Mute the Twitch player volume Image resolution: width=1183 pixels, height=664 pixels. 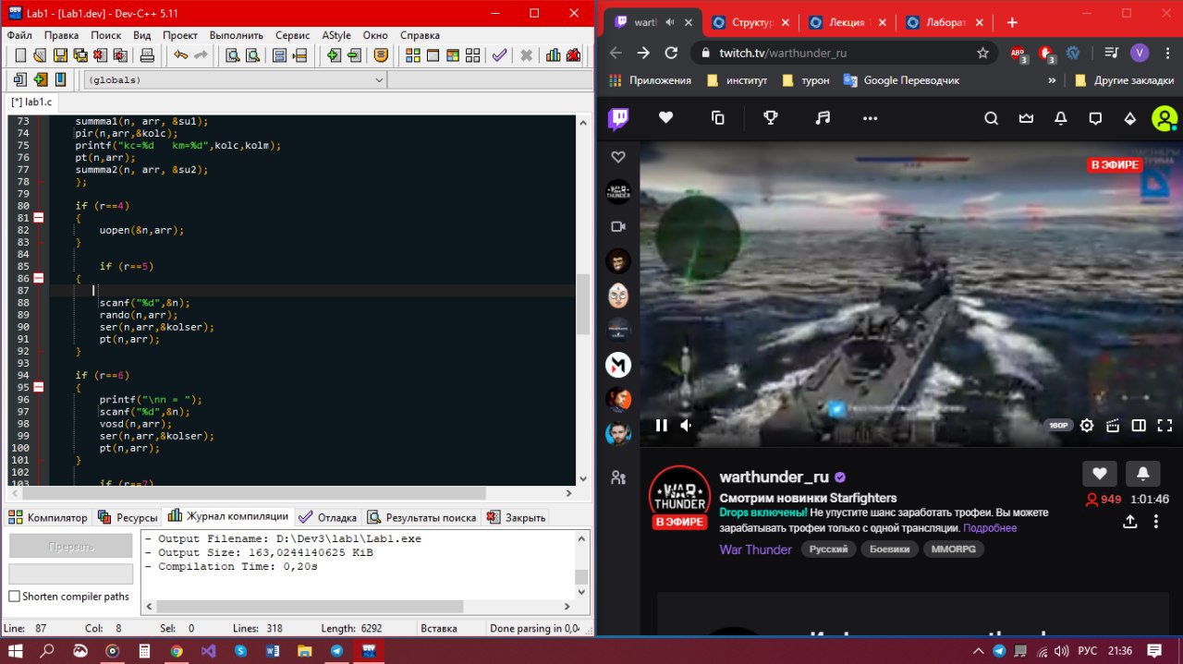(x=687, y=425)
